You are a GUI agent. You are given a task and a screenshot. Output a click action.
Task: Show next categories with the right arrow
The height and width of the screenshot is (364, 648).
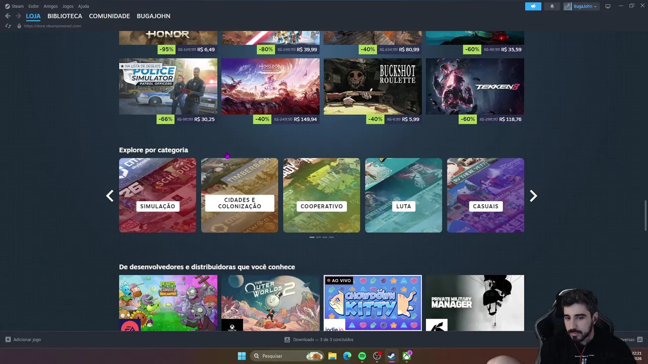click(533, 196)
